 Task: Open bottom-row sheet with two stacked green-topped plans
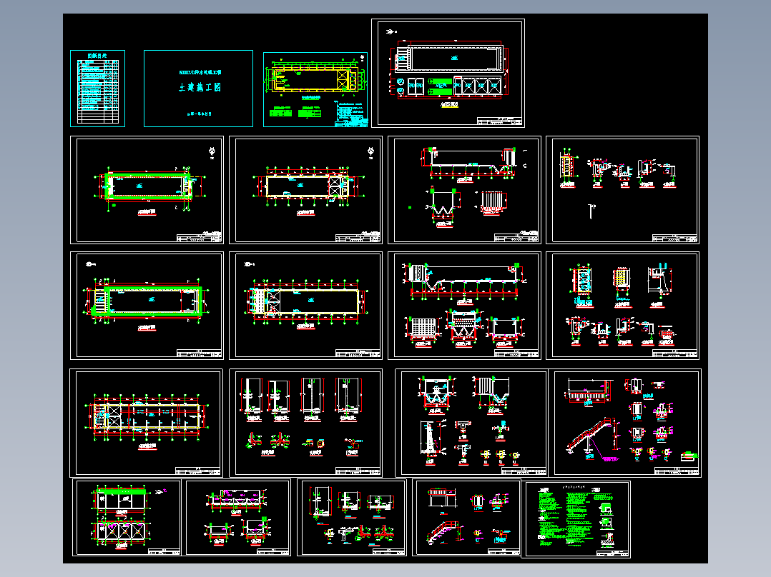pos(127,518)
